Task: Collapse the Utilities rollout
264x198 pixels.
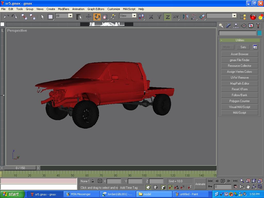Action: click(240, 40)
